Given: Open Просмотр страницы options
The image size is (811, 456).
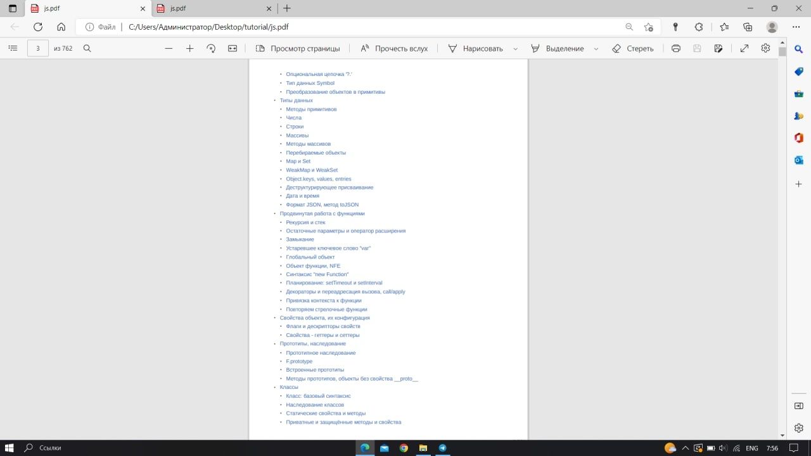Looking at the screenshot, I should [298, 48].
